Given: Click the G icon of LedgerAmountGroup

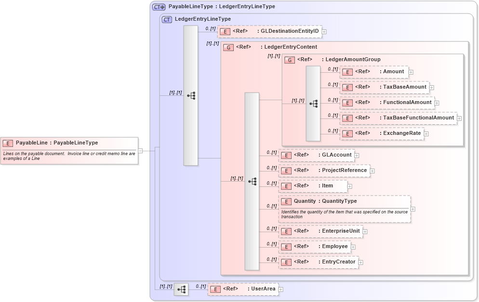Looking at the screenshot, I should click(289, 59).
